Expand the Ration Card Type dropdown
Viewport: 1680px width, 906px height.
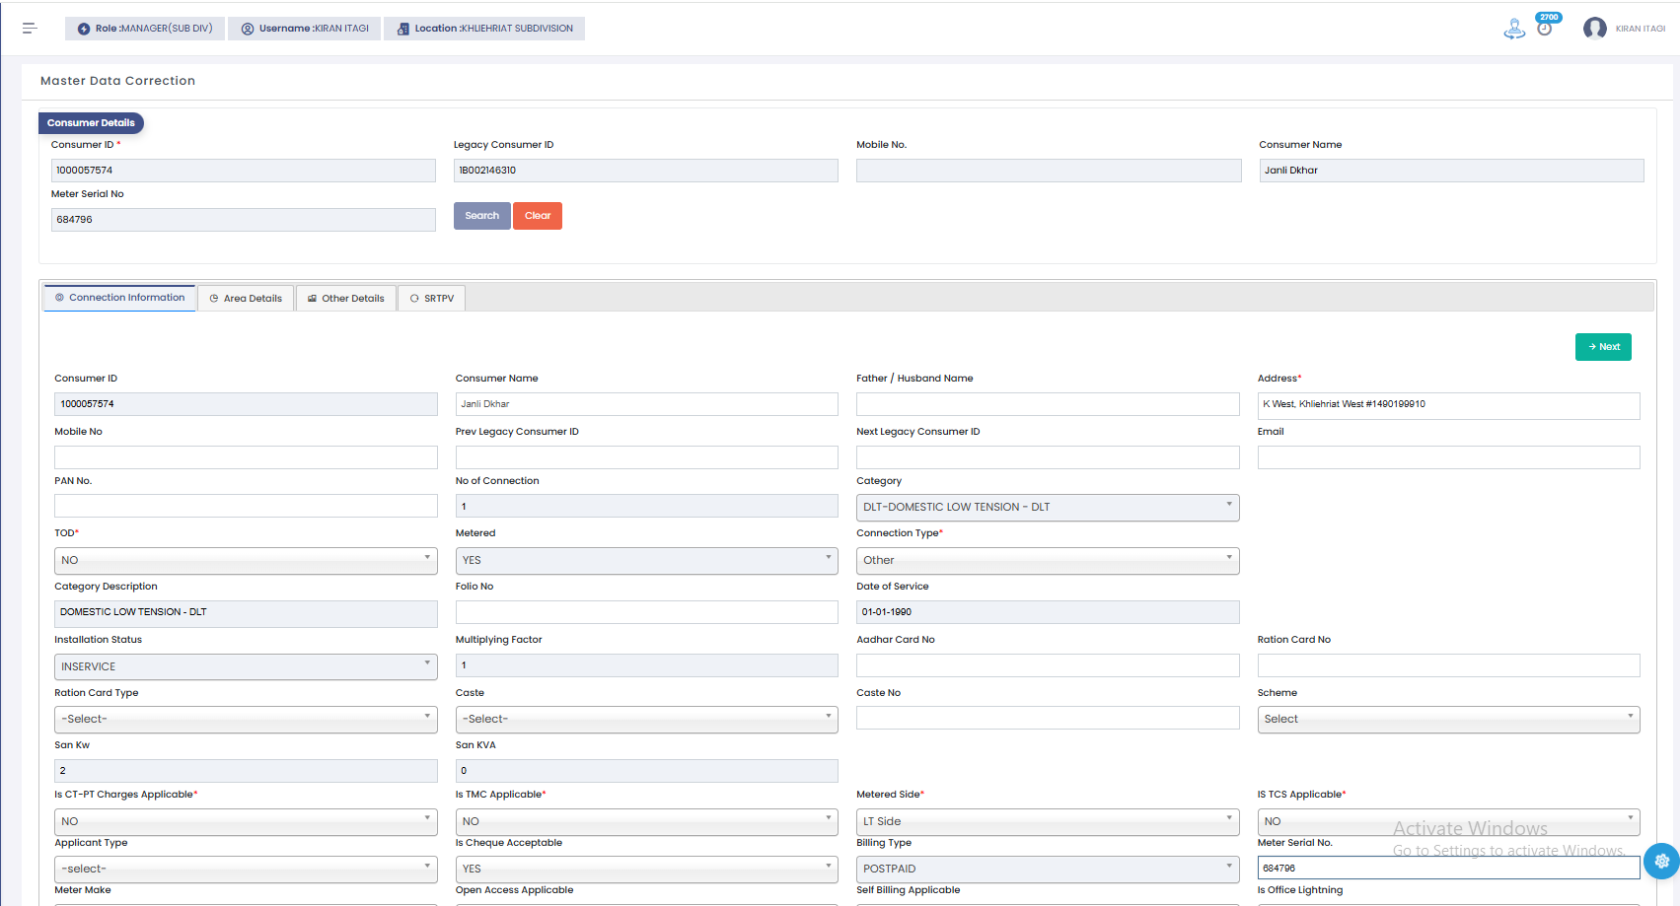pyautogui.click(x=246, y=719)
